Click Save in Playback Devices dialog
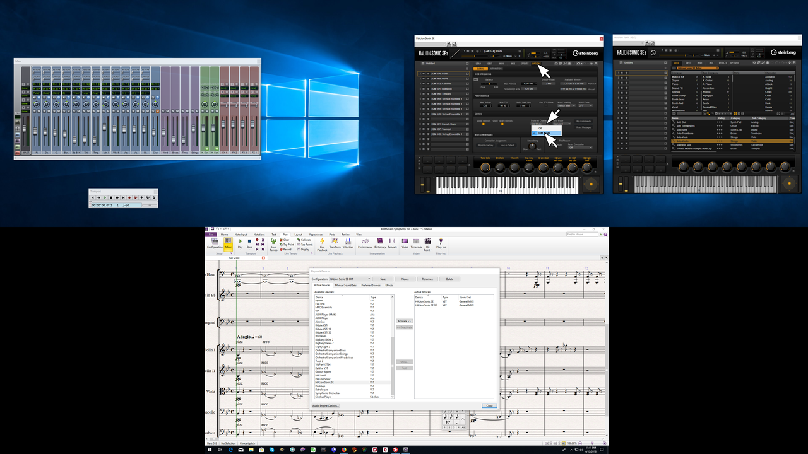The height and width of the screenshot is (454, 808). (383, 279)
